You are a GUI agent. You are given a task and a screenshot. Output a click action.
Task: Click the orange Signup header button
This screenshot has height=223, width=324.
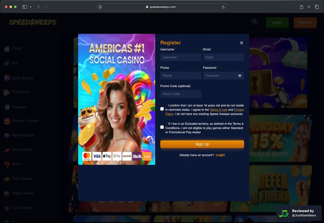coord(305,23)
